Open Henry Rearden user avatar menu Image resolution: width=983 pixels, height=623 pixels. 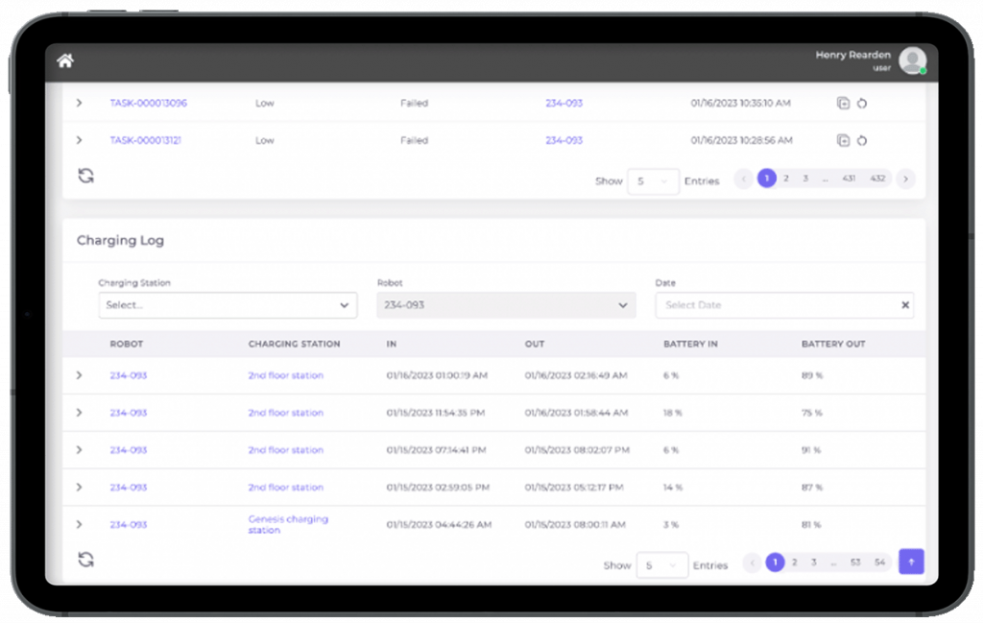(912, 60)
